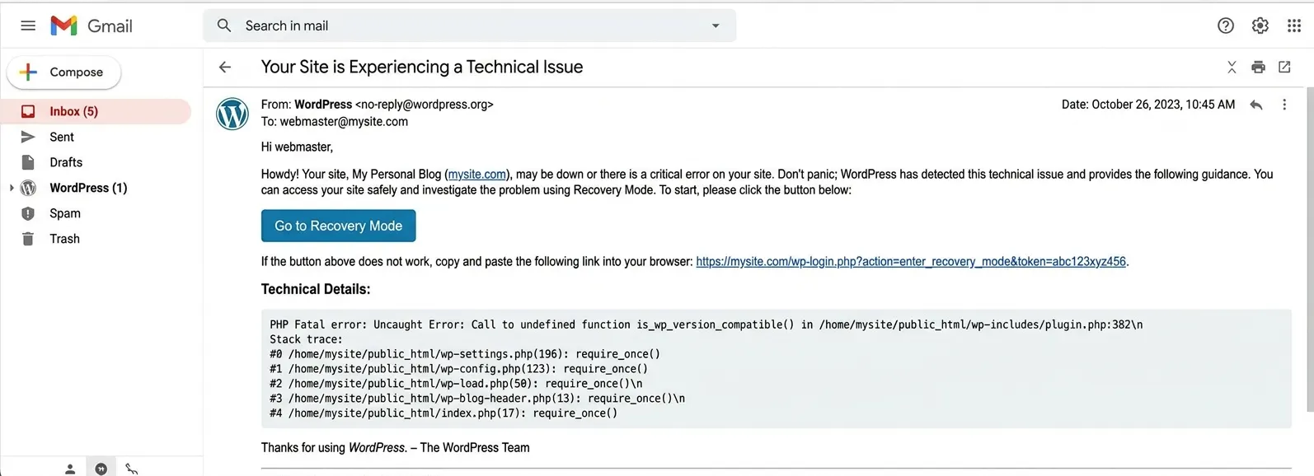Click the Trash bin icon
The height and width of the screenshot is (476, 1314).
click(28, 239)
